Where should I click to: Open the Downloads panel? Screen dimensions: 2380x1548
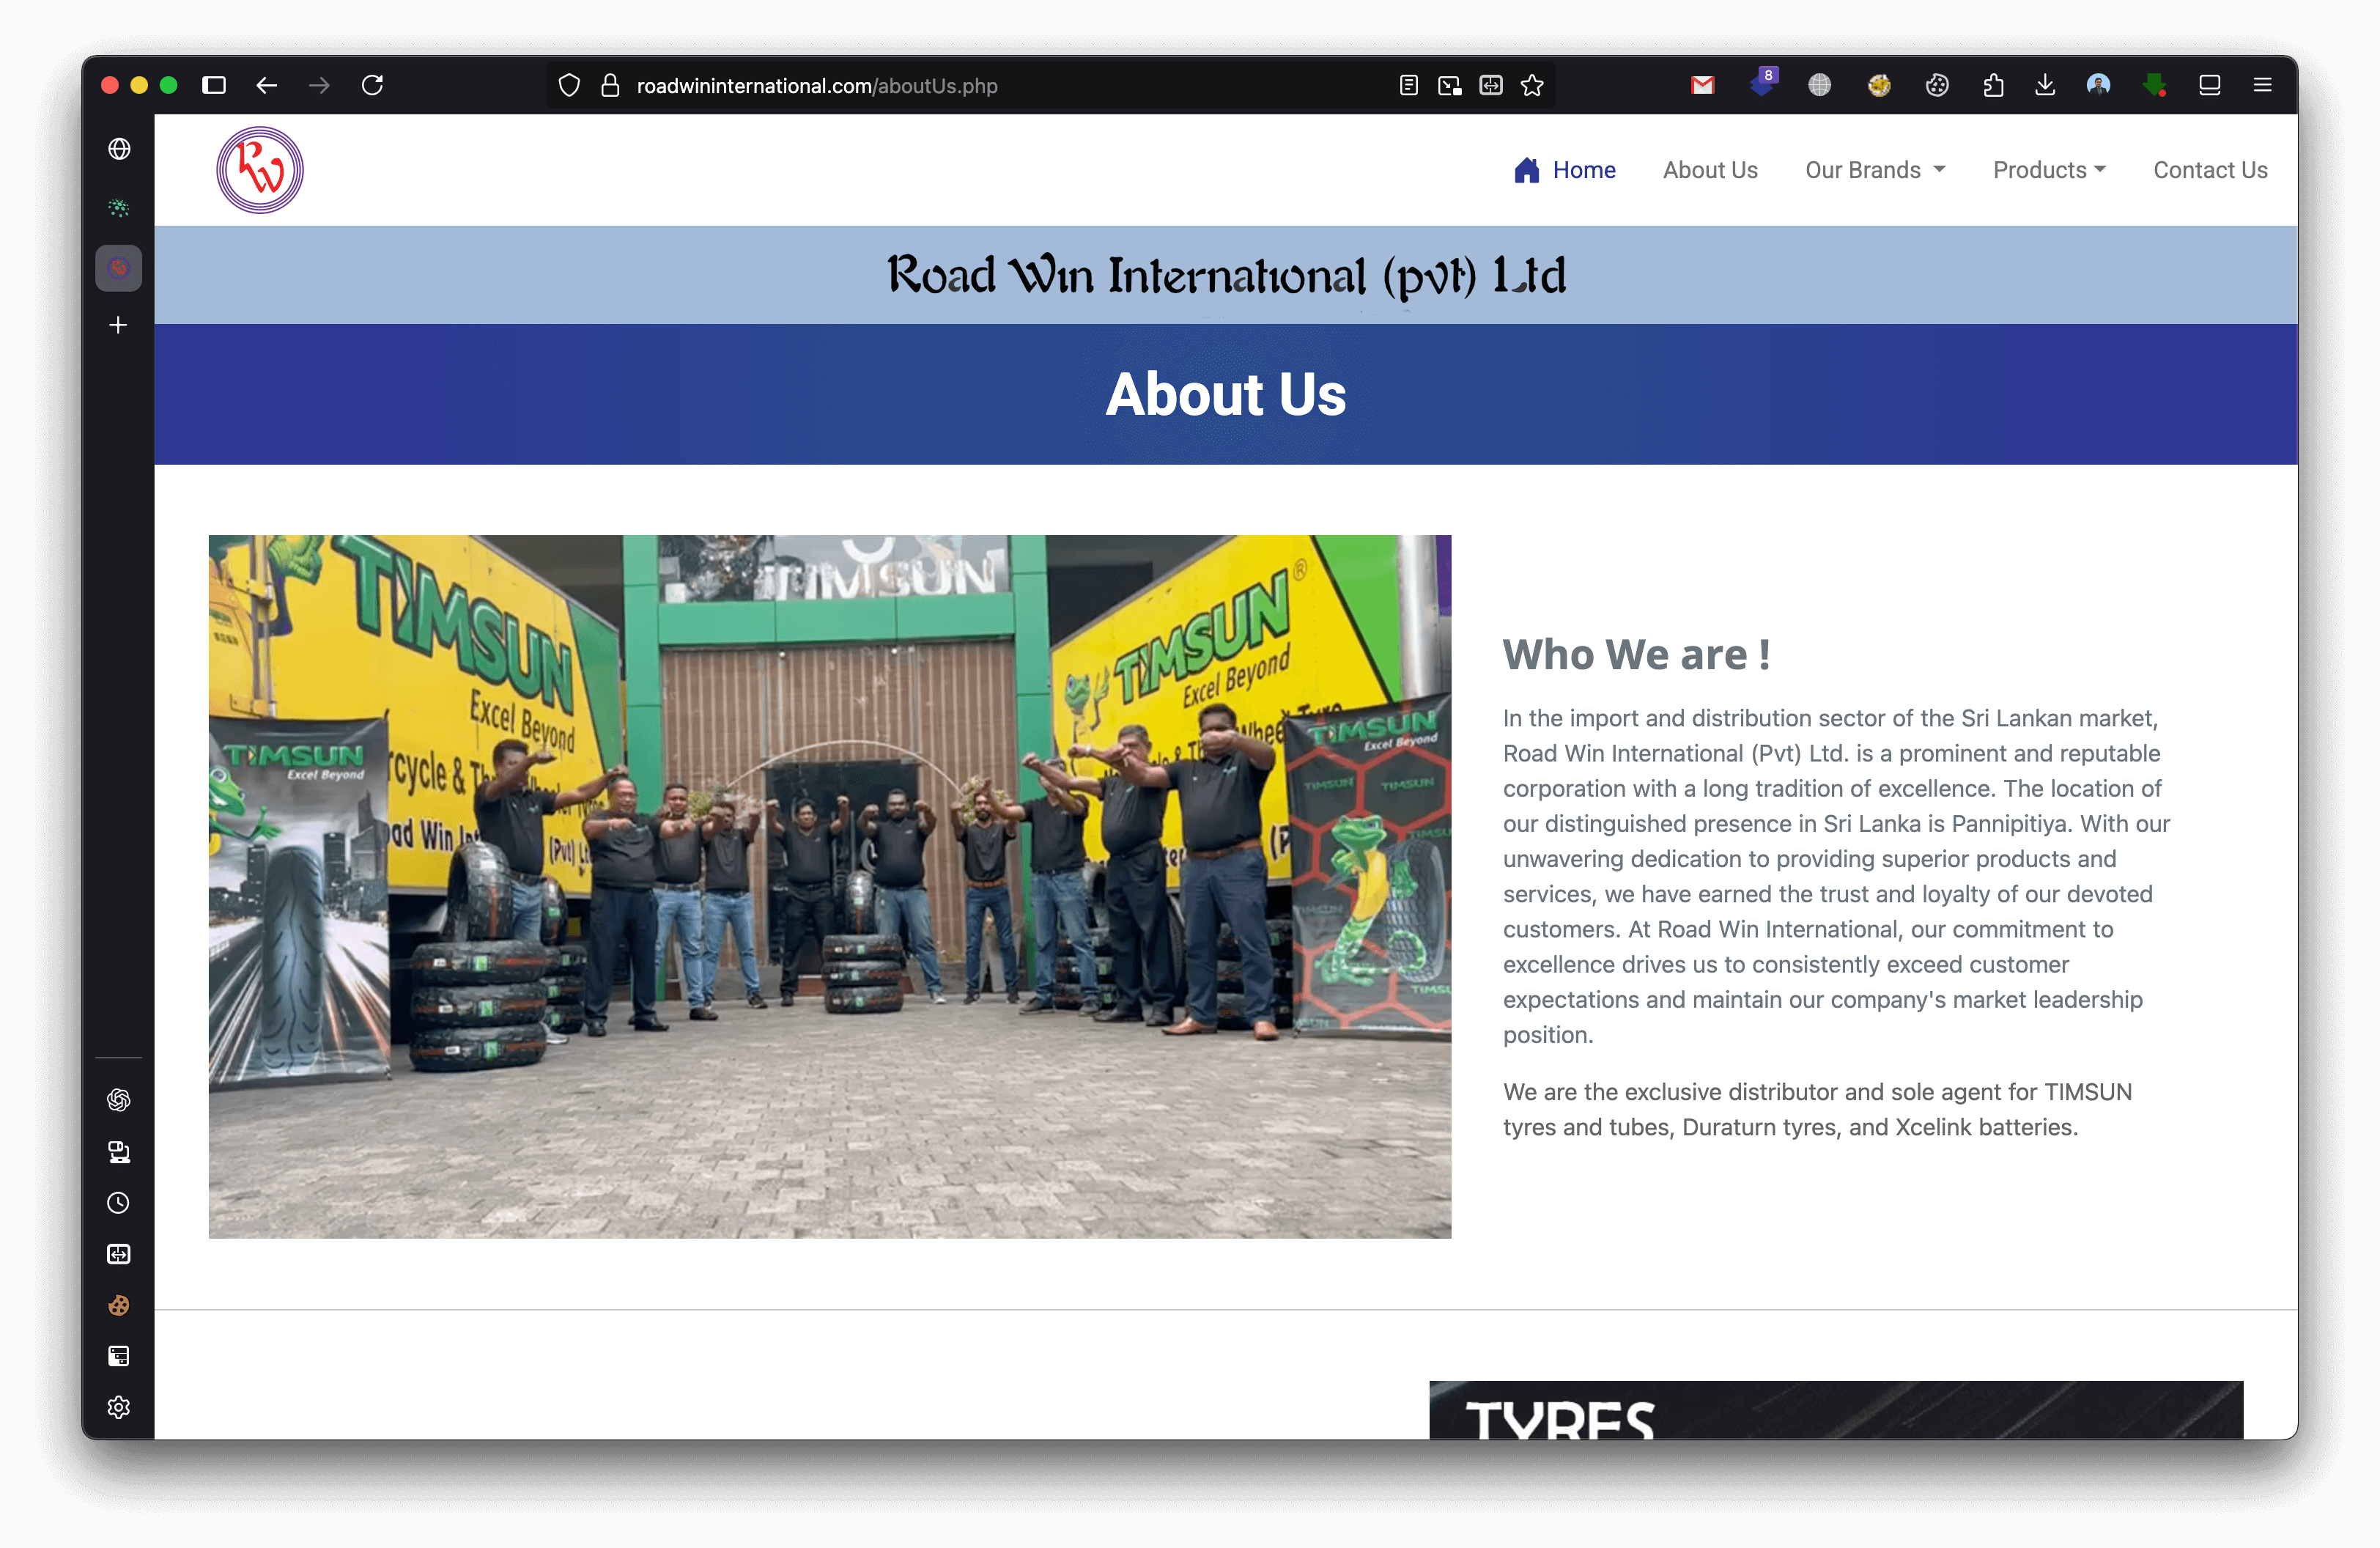[2045, 85]
